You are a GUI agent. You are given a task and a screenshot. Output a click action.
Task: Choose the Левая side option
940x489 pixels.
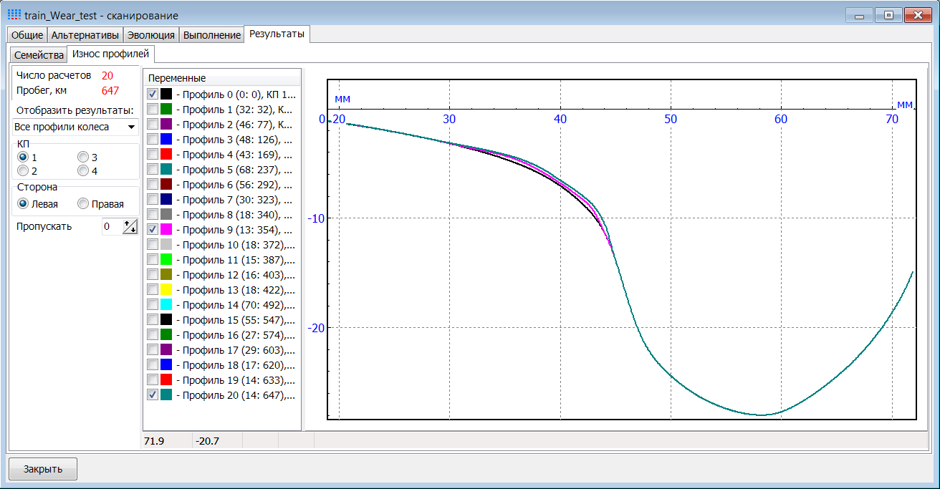point(24,204)
